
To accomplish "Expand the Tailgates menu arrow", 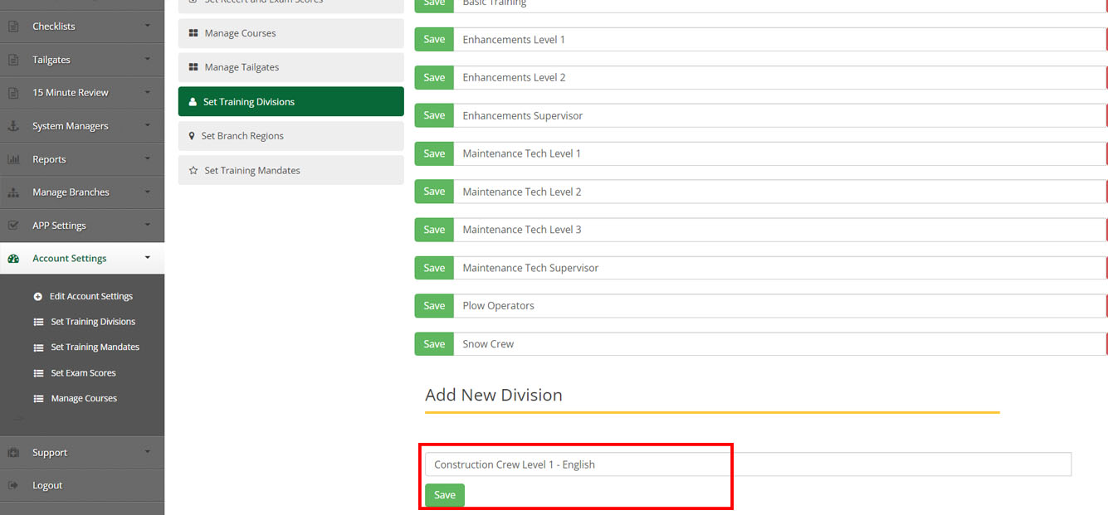I will 148,59.
